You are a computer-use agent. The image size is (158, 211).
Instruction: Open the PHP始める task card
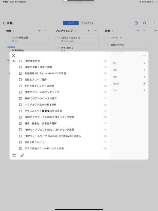[x=77, y=48]
